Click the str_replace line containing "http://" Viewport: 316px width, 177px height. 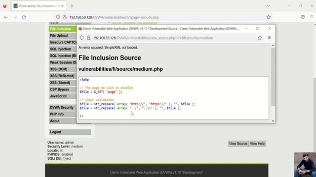click(137, 104)
